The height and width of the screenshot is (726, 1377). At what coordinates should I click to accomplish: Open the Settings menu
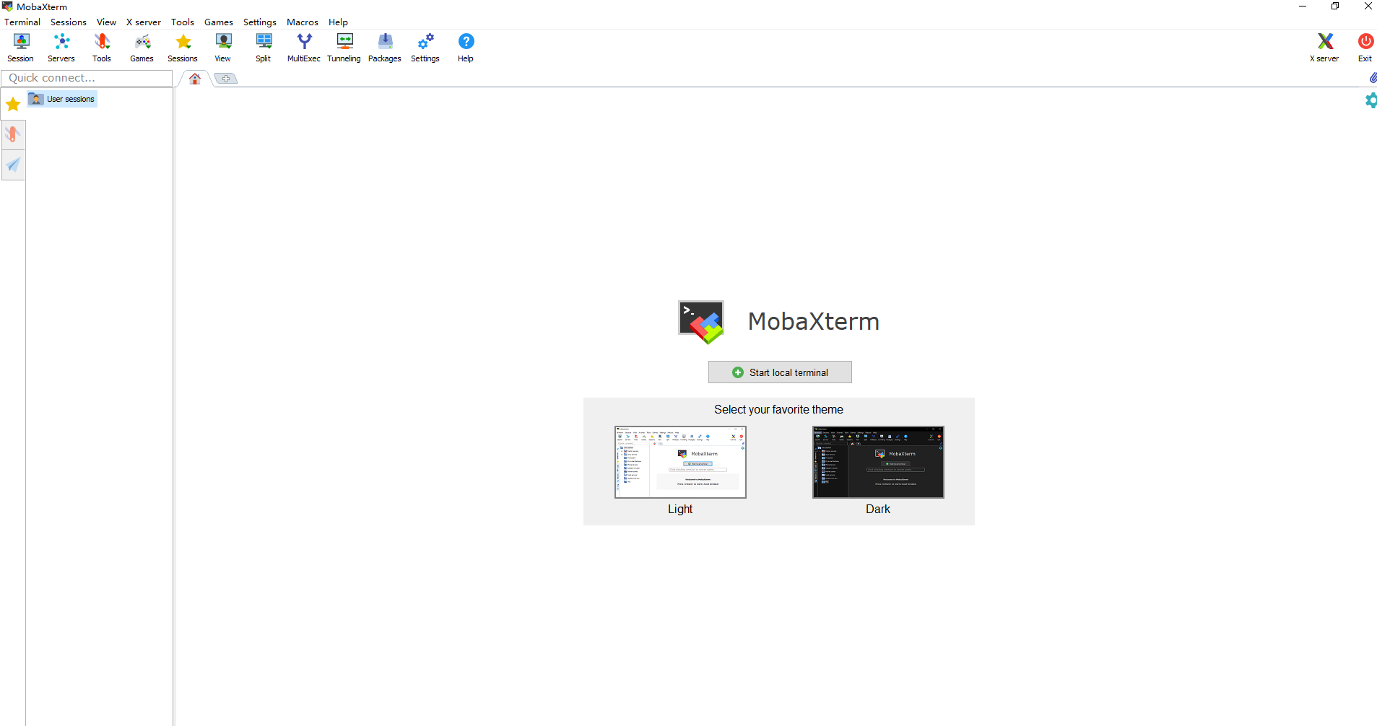(260, 22)
